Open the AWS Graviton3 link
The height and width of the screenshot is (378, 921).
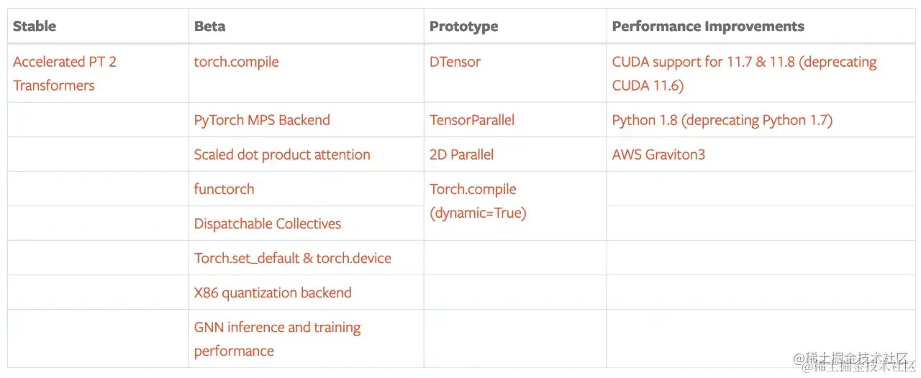pyautogui.click(x=658, y=155)
